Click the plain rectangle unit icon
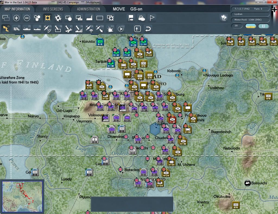The width and height of the screenshot is (278, 214). [100, 18]
